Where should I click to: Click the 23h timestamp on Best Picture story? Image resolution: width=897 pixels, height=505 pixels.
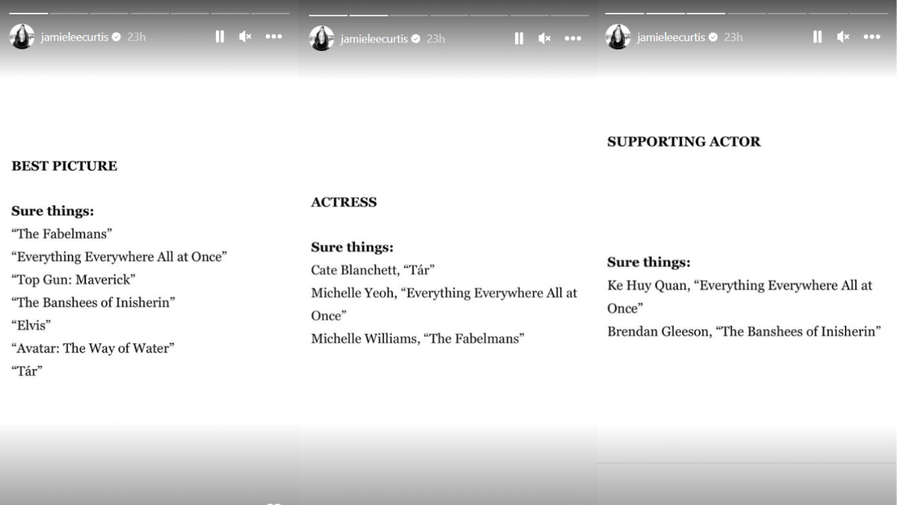[x=136, y=37]
